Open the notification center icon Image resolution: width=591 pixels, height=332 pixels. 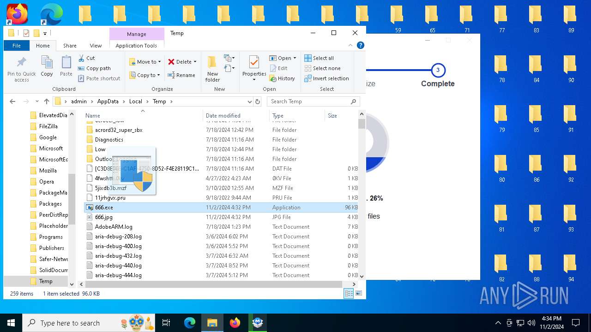[x=576, y=323]
